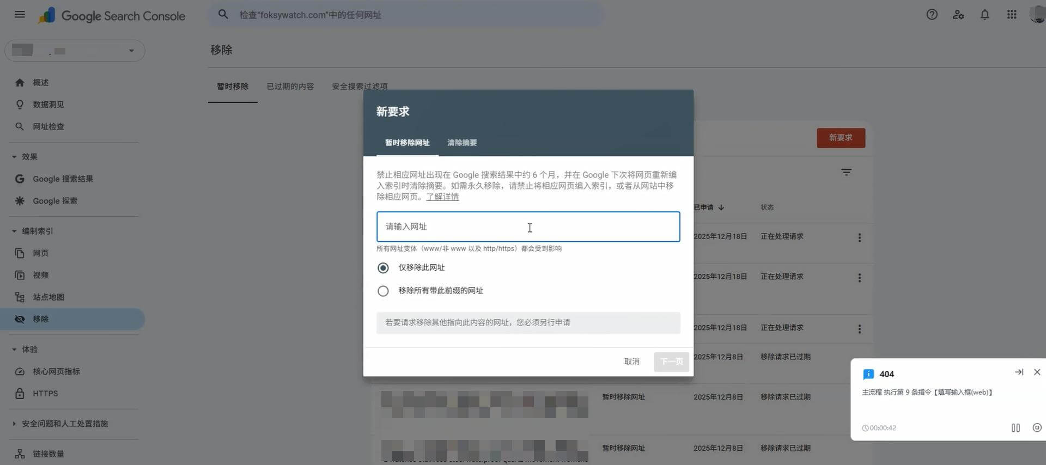Pause the 404 workflow popup

pyautogui.click(x=1015, y=428)
